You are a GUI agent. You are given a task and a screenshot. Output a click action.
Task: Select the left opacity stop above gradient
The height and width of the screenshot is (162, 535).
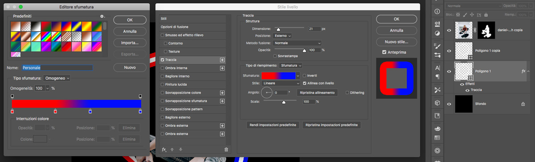pos(12,96)
